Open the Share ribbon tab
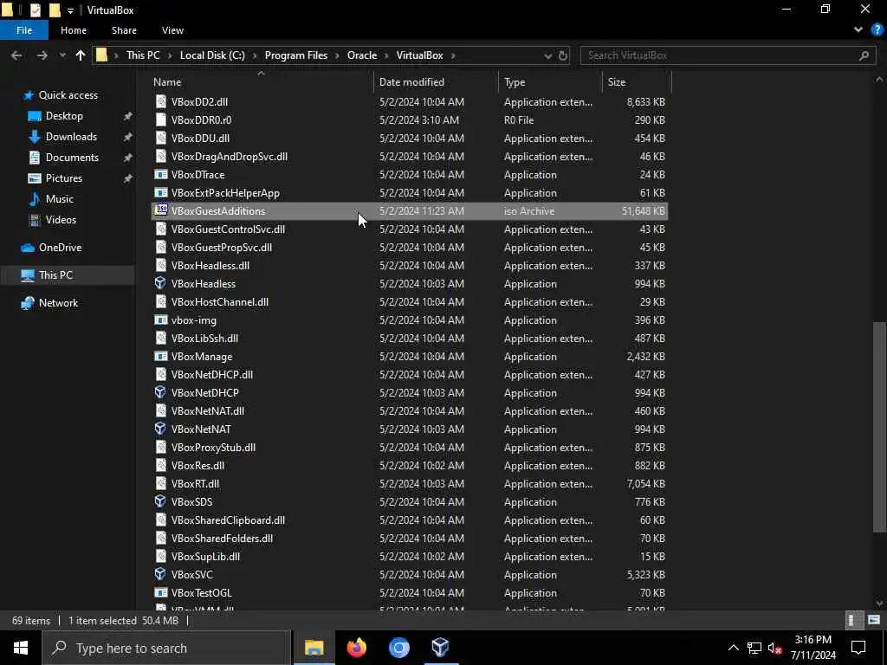Image resolution: width=887 pixels, height=665 pixels. click(124, 30)
